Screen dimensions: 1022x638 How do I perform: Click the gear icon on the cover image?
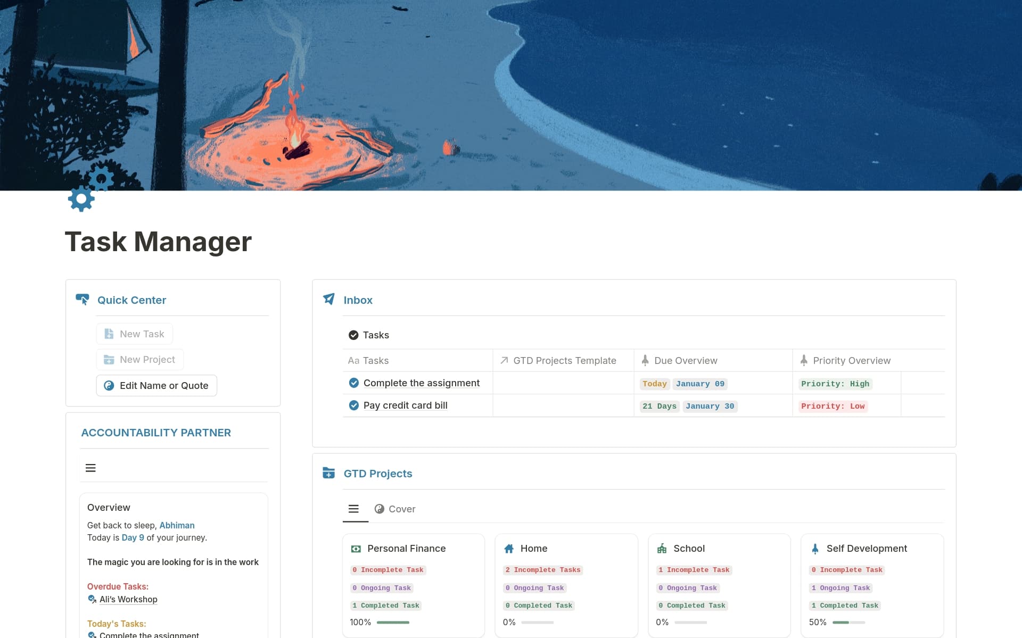pos(81,198)
